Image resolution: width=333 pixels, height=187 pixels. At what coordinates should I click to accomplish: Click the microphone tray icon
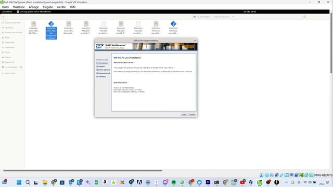(299, 182)
